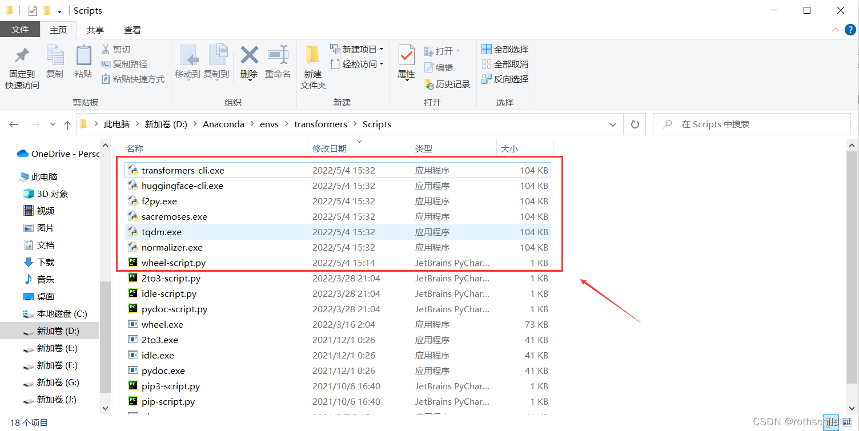Select the normalizer.exe file
859x431 pixels.
coord(338,247)
